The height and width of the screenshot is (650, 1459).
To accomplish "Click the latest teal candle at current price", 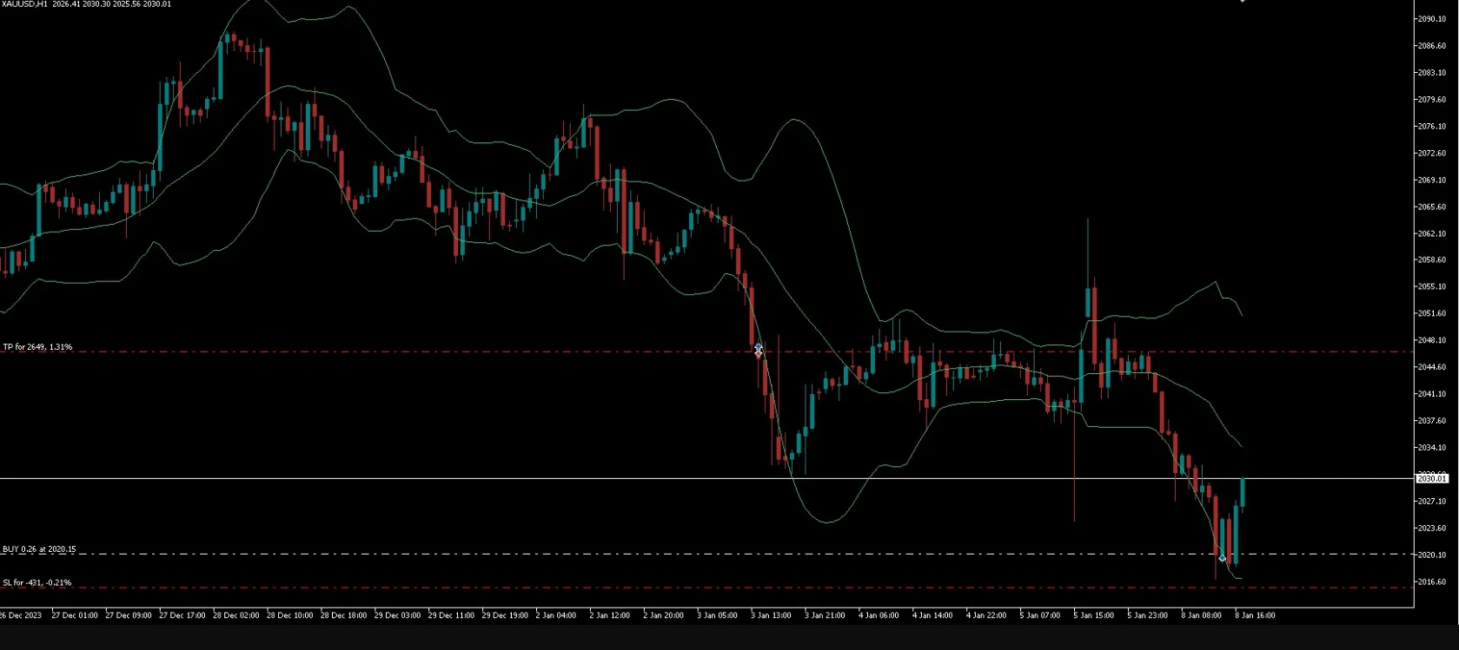I will point(1243,493).
